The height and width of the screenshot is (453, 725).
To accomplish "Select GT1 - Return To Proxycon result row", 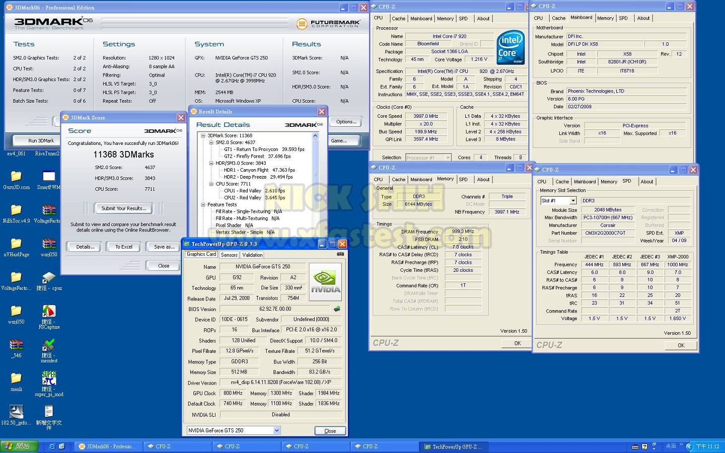I will pos(264,149).
